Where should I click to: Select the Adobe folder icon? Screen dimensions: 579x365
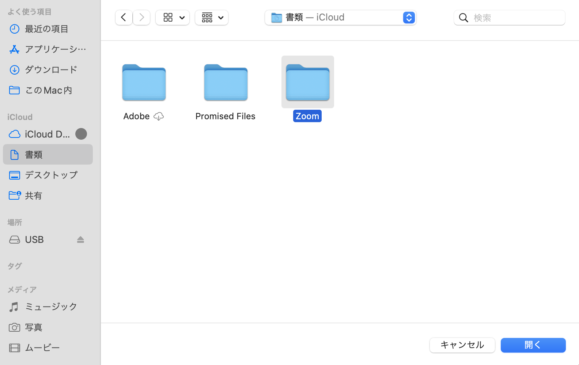point(144,82)
